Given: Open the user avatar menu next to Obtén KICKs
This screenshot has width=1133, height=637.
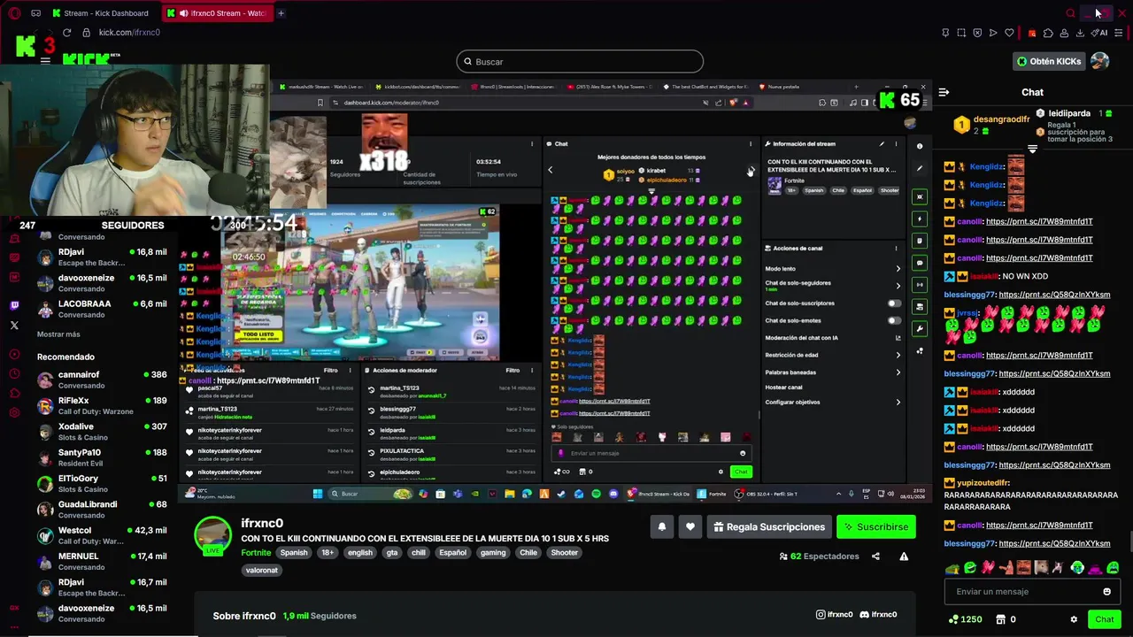Looking at the screenshot, I should pos(1099,61).
